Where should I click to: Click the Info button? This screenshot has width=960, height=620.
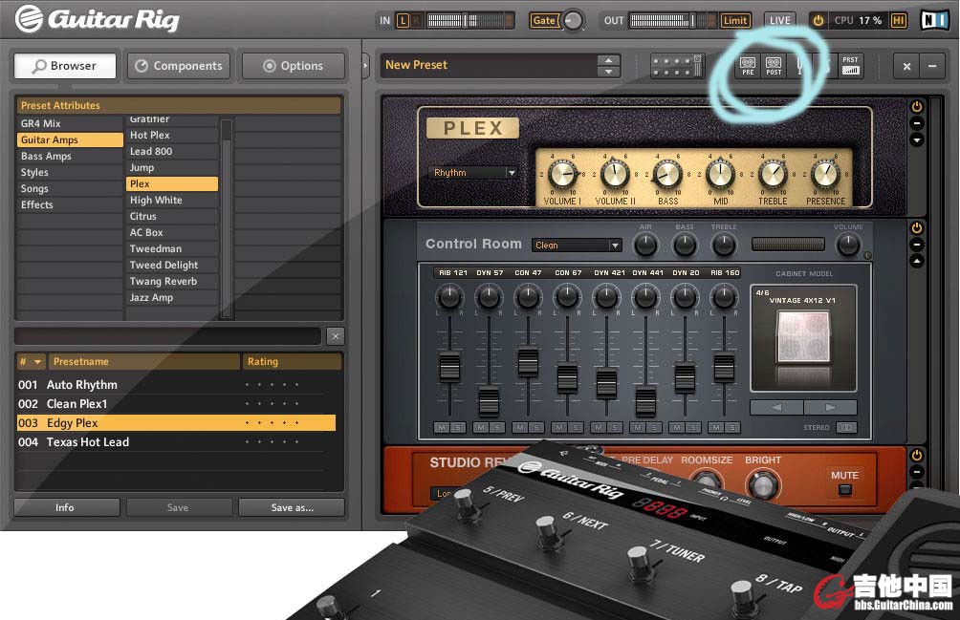point(67,507)
